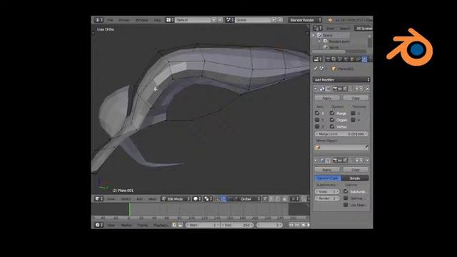The image size is (457, 257).
Task: Toggle the Subdivide UVs checkbox
Action: (346, 191)
